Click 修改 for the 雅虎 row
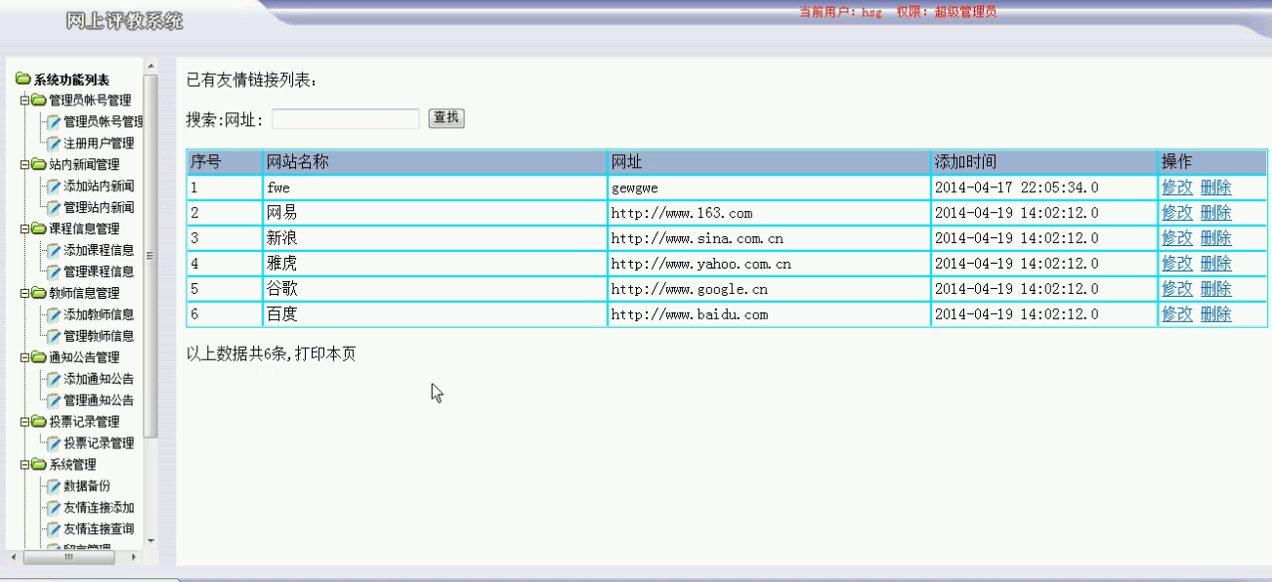 [x=1177, y=264]
